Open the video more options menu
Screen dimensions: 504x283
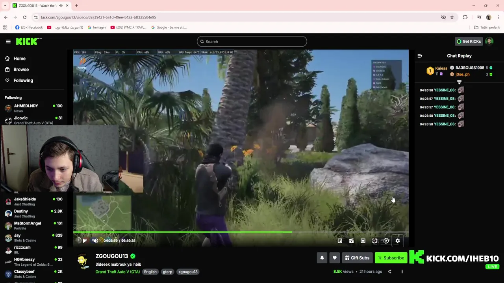coord(402,272)
